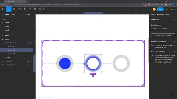This screenshot has width=177, height=99.
Task: Toggle visibility of Android Large - 1 layer
Action: pos(31,65)
